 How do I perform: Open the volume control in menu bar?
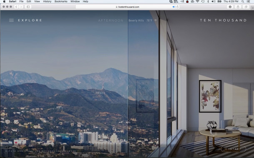(x=214, y=1)
